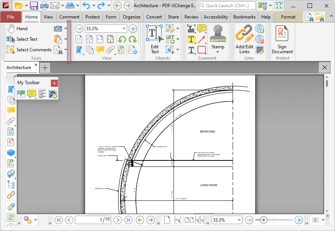Viewport: 335px width, 231px height.
Task: Click the Actual Size 1:1 icon
Action: (x=79, y=39)
